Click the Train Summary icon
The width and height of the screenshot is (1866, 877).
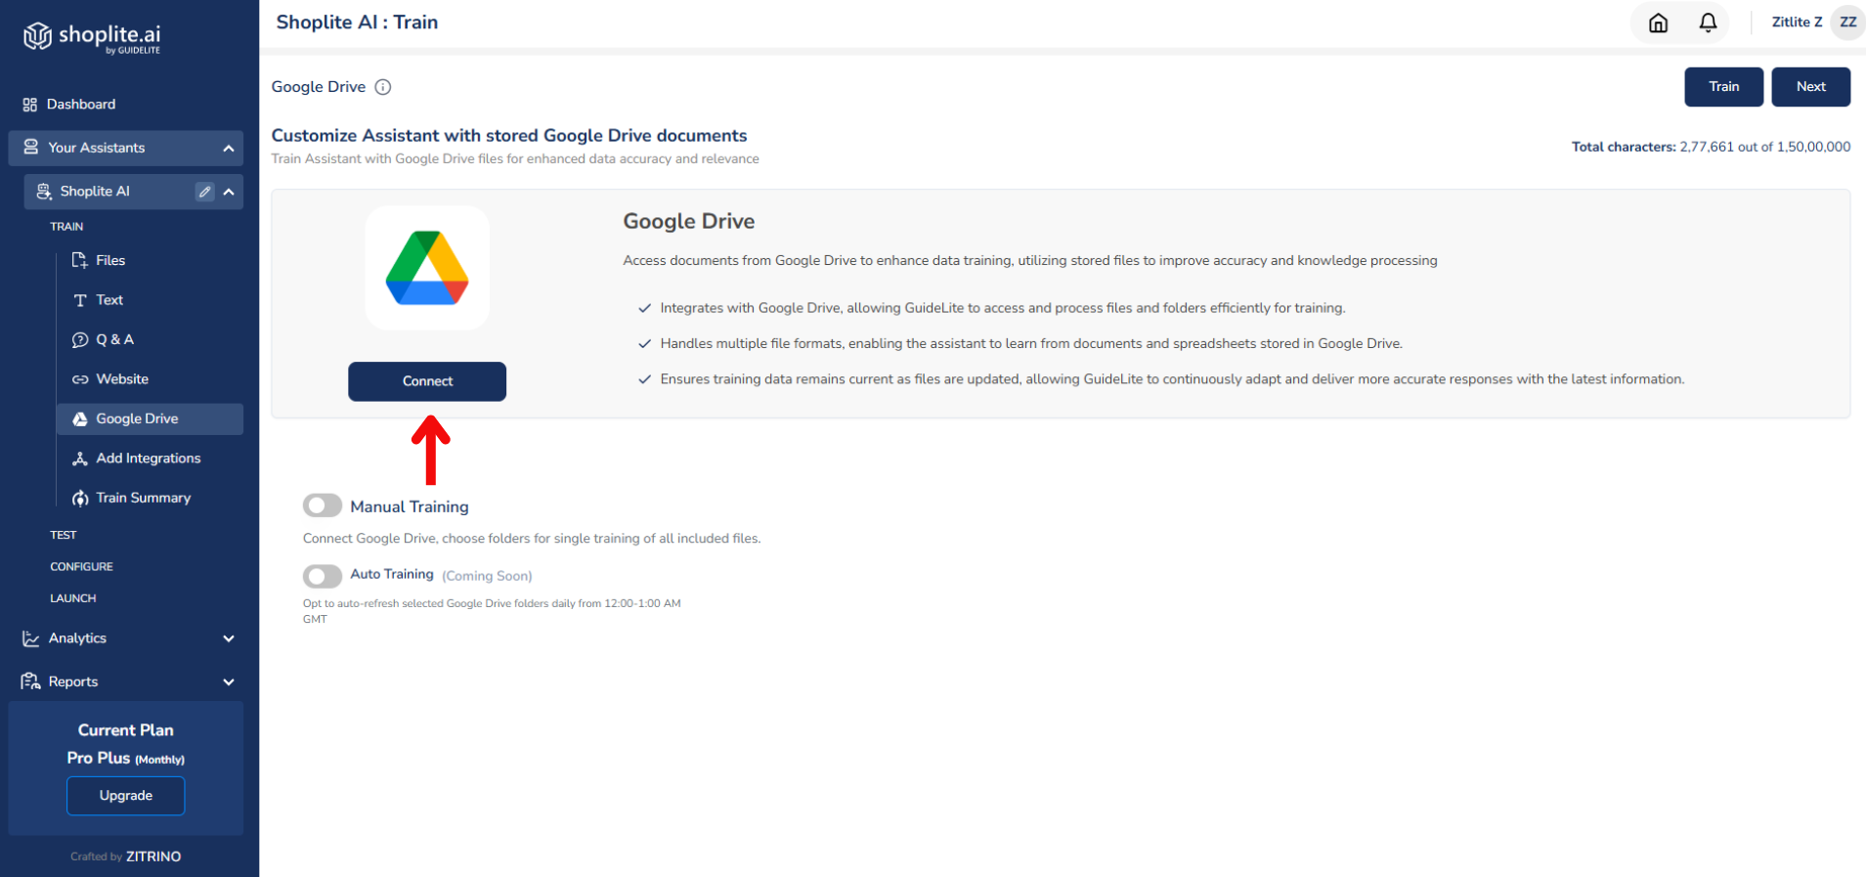click(80, 498)
